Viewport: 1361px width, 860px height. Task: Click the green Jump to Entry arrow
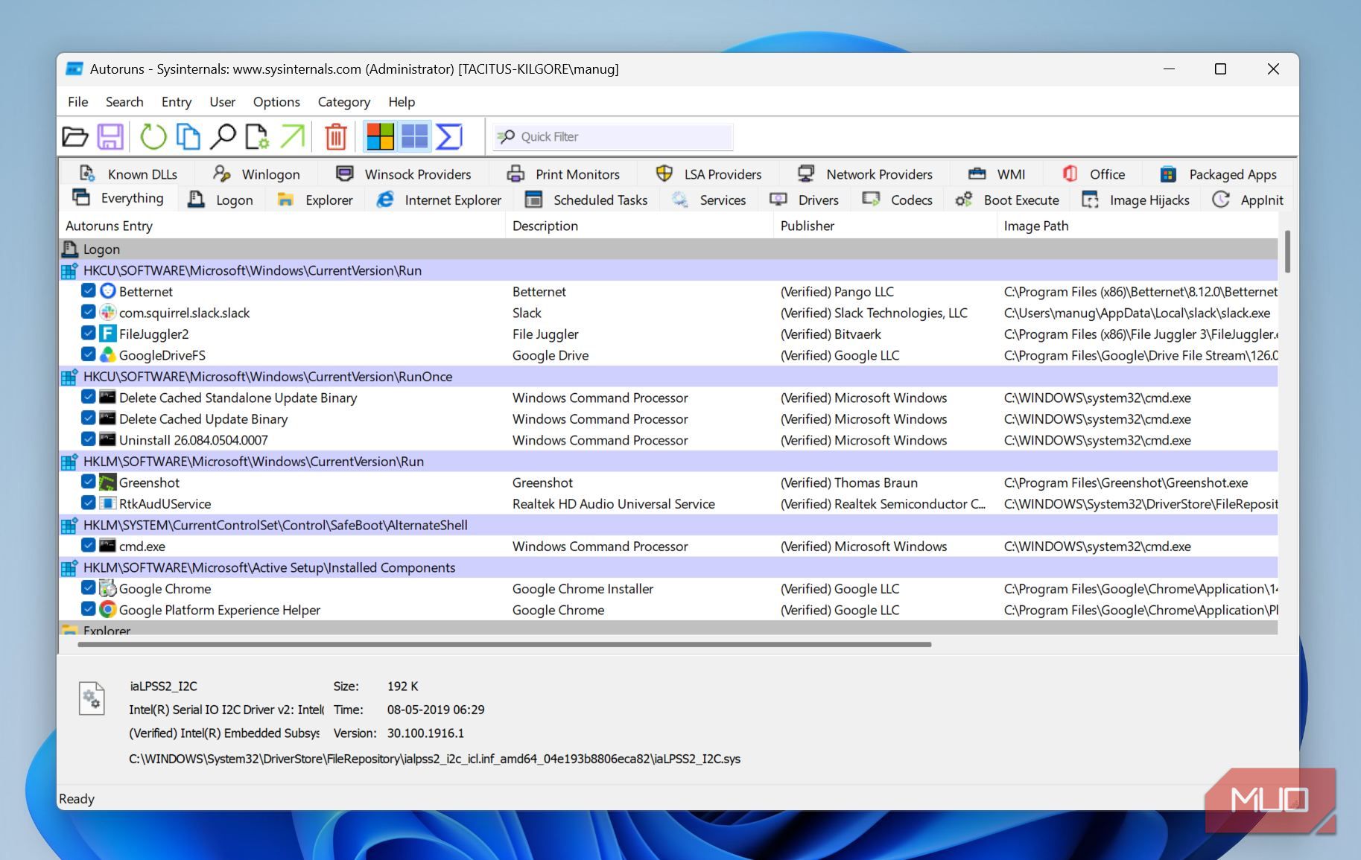pyautogui.click(x=292, y=136)
